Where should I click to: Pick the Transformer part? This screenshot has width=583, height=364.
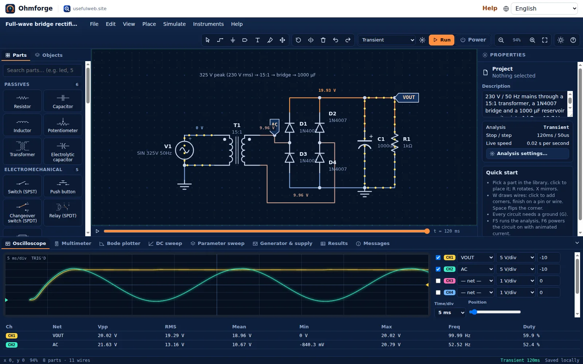click(x=23, y=151)
